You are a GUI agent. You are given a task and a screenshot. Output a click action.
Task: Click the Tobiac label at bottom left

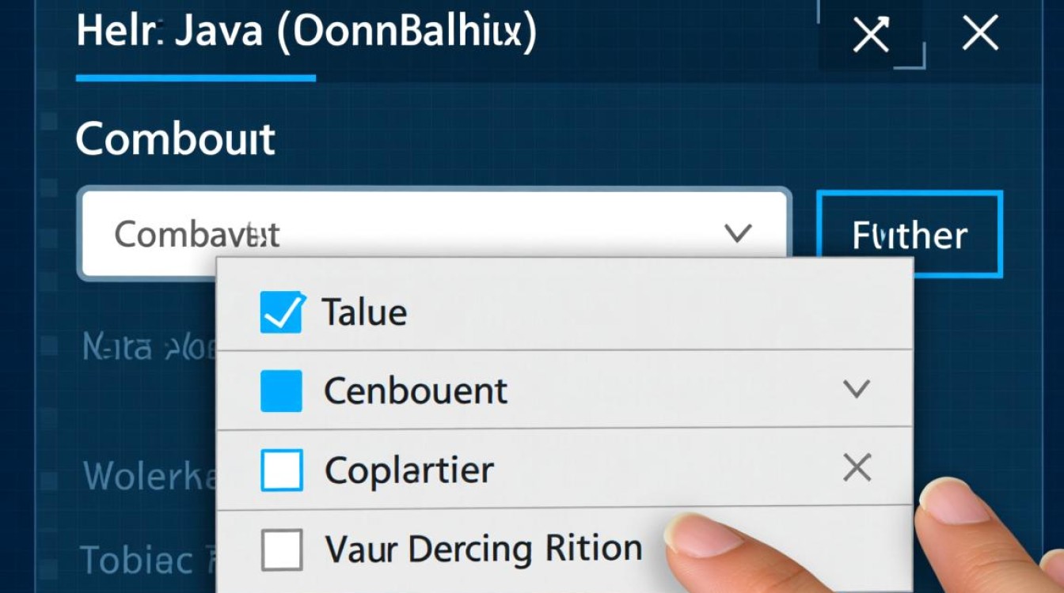point(136,560)
